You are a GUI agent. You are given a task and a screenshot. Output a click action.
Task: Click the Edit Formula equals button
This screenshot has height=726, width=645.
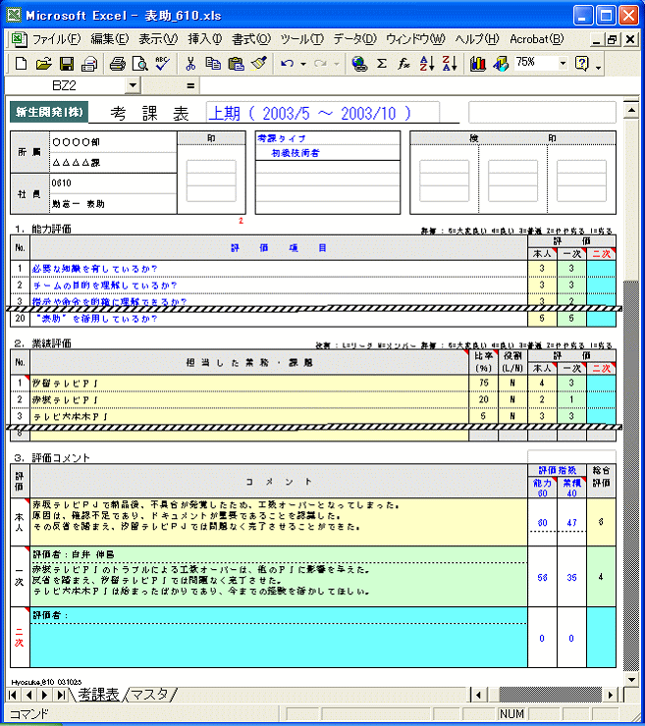pyautogui.click(x=190, y=85)
